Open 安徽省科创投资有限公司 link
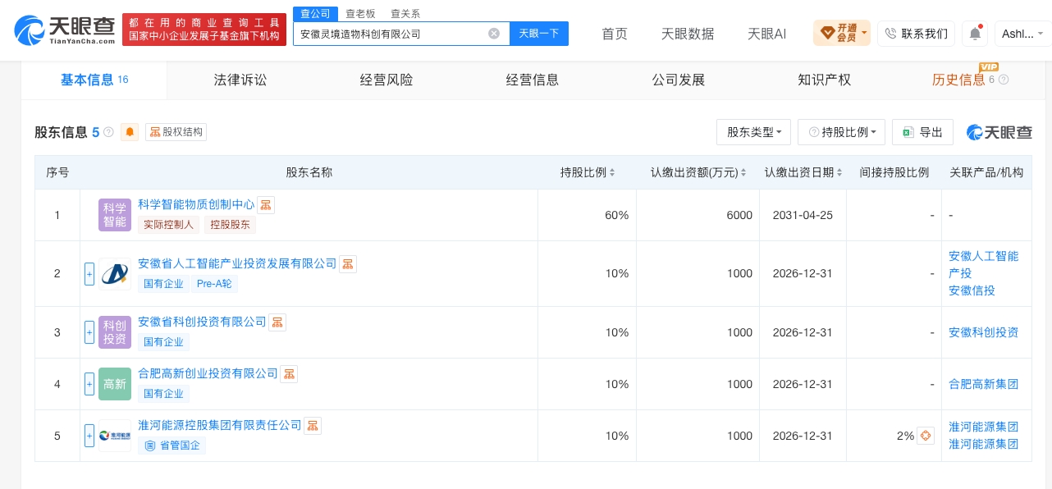Image resolution: width=1052 pixels, height=489 pixels. [x=202, y=322]
